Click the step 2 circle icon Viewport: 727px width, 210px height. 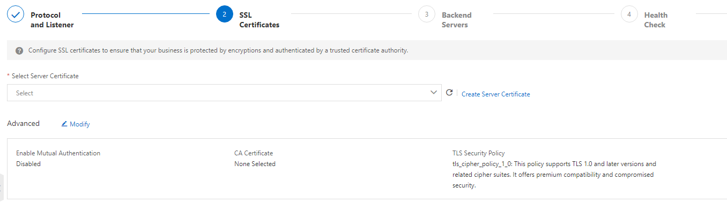pyautogui.click(x=225, y=14)
